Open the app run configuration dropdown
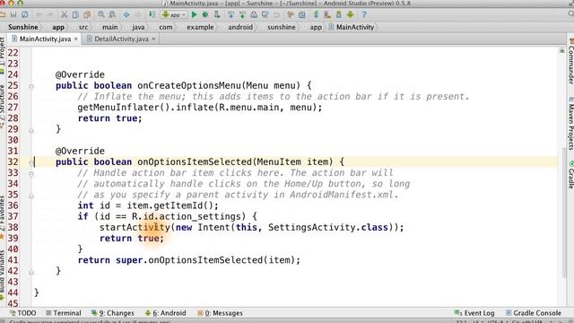574x323 pixels. click(x=174, y=14)
